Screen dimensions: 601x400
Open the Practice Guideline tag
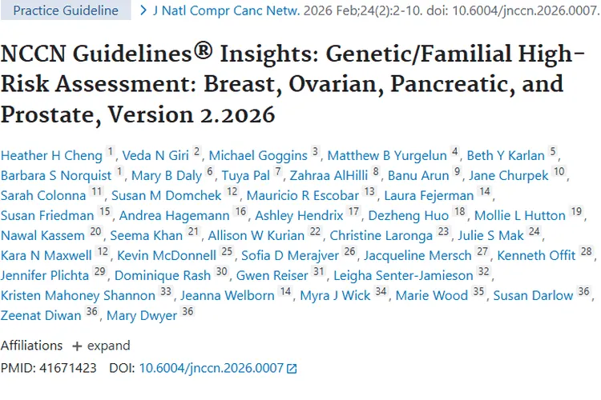67,11
